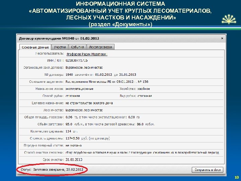Viewport: 241px width, 181px height.
Task: Click the Сохранить в docx button
Action: coord(208,170)
